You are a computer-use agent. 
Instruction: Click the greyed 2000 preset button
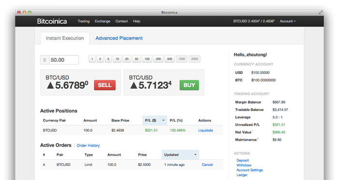(x=195, y=59)
